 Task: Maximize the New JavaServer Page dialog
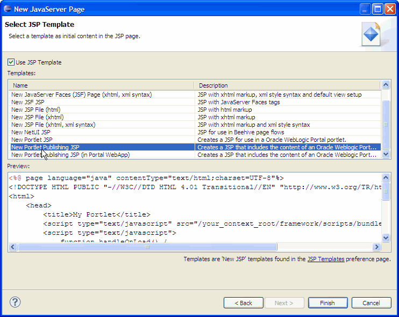tap(377, 9)
